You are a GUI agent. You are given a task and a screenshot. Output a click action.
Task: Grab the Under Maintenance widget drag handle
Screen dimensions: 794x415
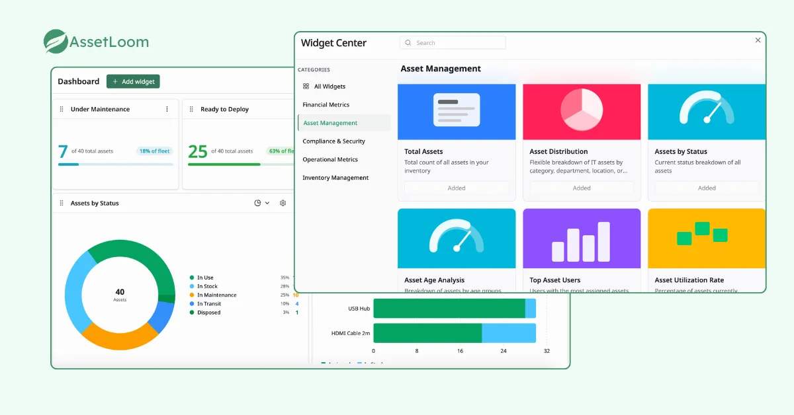62,109
